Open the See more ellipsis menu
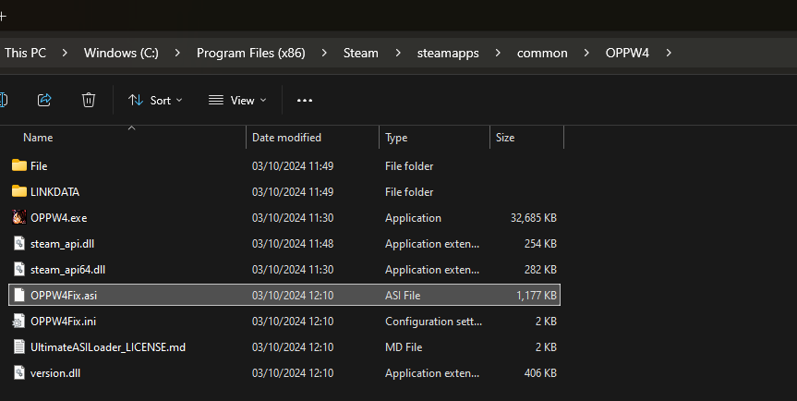The height and width of the screenshot is (401, 797). click(305, 100)
